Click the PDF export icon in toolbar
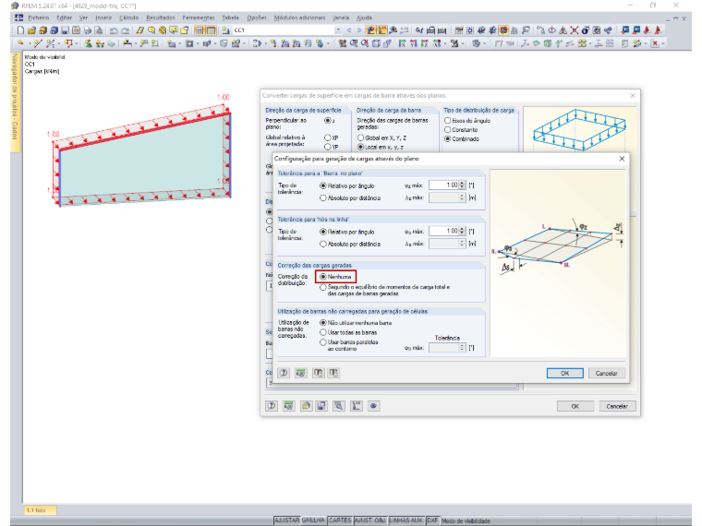This screenshot has height=526, width=702. tap(647, 30)
